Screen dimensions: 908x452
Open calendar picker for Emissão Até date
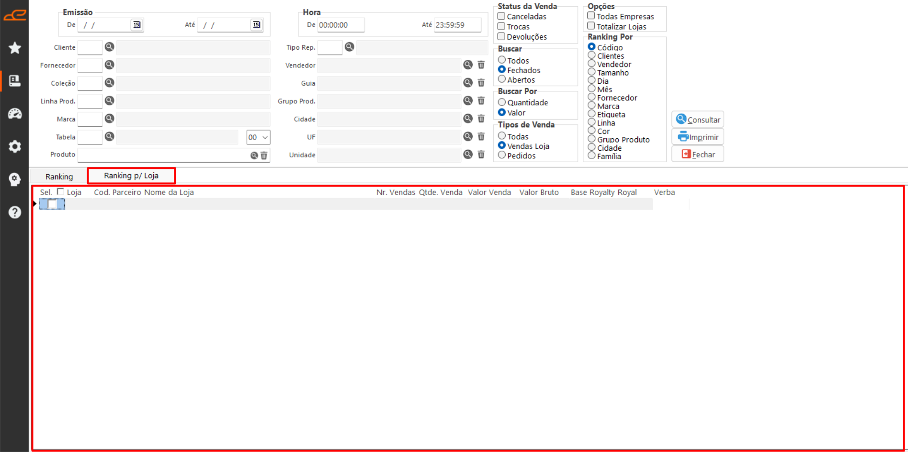click(257, 24)
